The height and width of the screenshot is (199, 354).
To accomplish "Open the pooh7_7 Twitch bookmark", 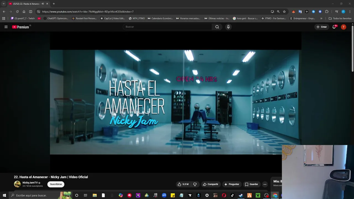I will tap(23, 19).
